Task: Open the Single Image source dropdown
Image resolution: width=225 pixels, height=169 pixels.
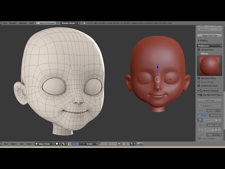Action: (214, 125)
